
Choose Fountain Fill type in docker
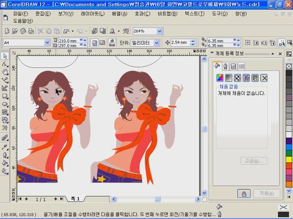(x=229, y=78)
